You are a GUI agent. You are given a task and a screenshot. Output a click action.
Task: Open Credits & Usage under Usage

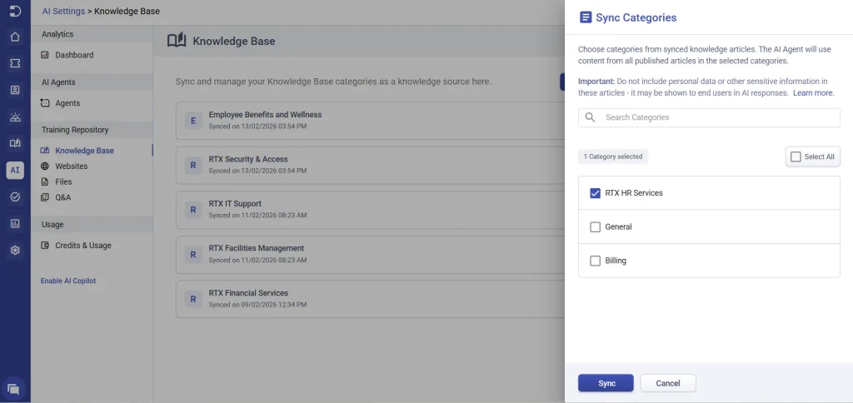pyautogui.click(x=82, y=246)
